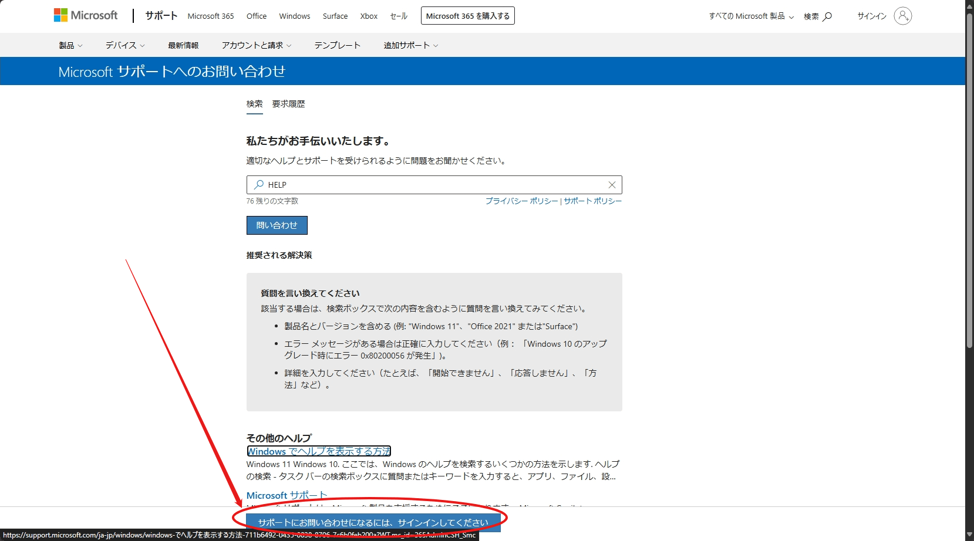The height and width of the screenshot is (541, 974).
Task: Open the テンプレート menu item
Action: point(338,45)
